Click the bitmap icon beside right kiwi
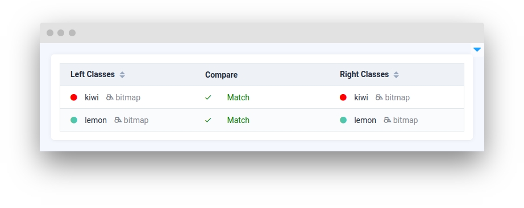This screenshot has width=524, height=208. 379,97
